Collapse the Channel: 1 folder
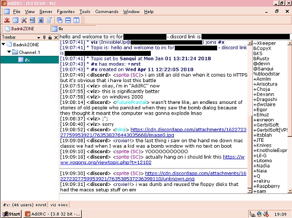 pyautogui.click(x=9, y=52)
